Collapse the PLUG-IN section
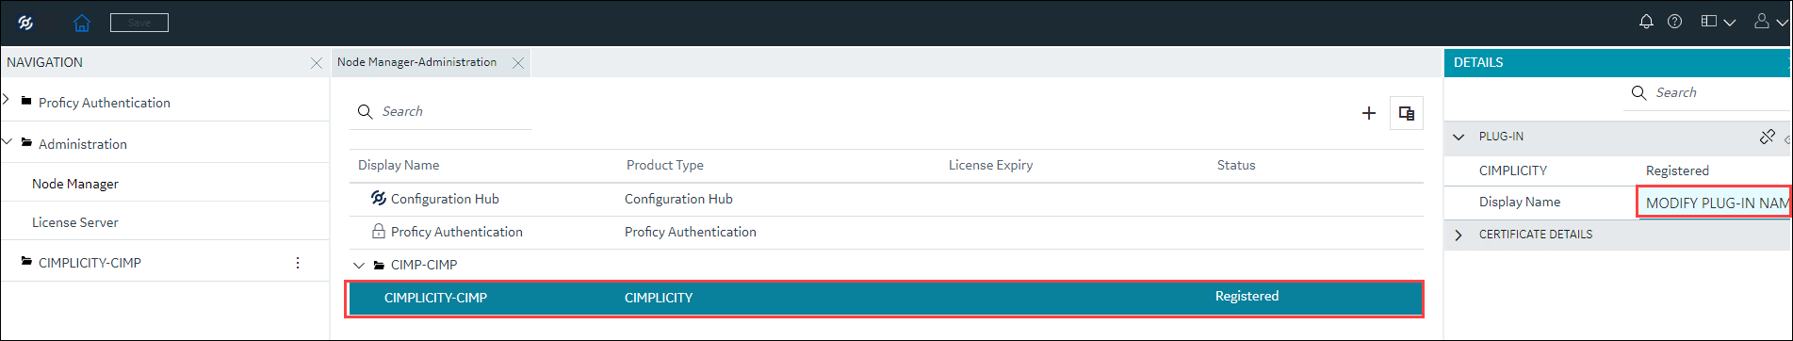This screenshot has height=341, width=1793. pos(1459,138)
